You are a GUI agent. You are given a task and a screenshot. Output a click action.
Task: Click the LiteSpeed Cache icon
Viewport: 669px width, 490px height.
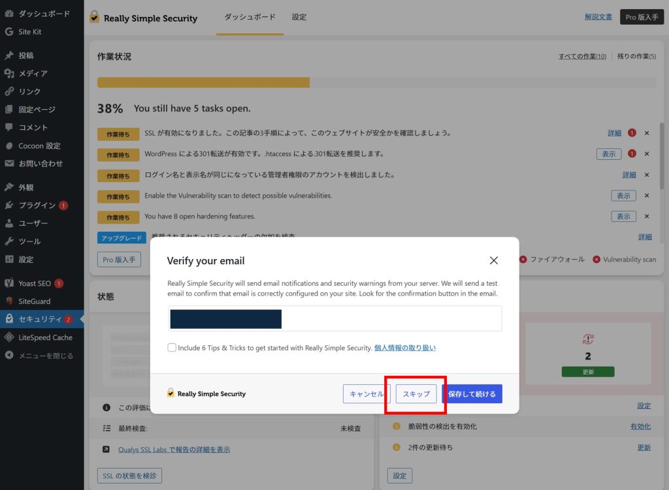[9, 337]
